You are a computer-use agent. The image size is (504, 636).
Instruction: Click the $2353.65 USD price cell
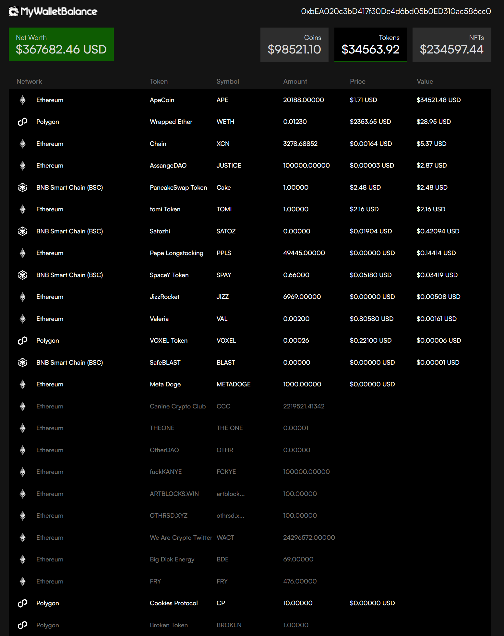pyautogui.click(x=370, y=122)
